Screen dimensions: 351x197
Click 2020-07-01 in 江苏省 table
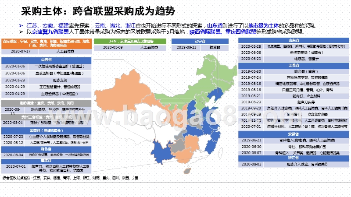coord(251,127)
